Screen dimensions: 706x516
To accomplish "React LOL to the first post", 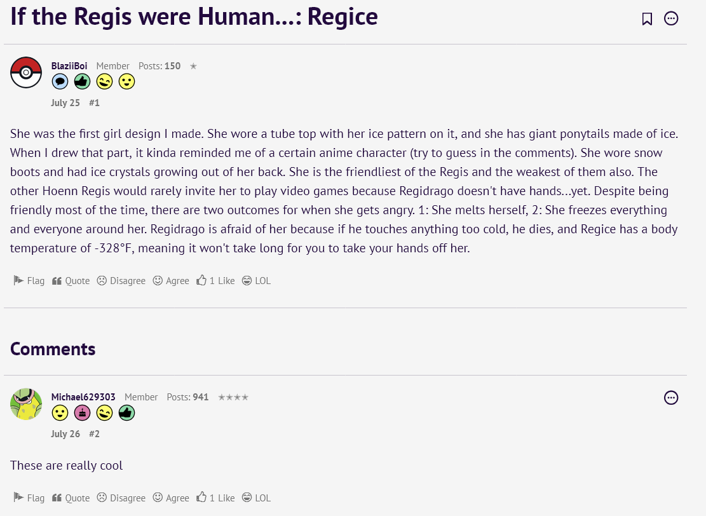I will click(256, 280).
